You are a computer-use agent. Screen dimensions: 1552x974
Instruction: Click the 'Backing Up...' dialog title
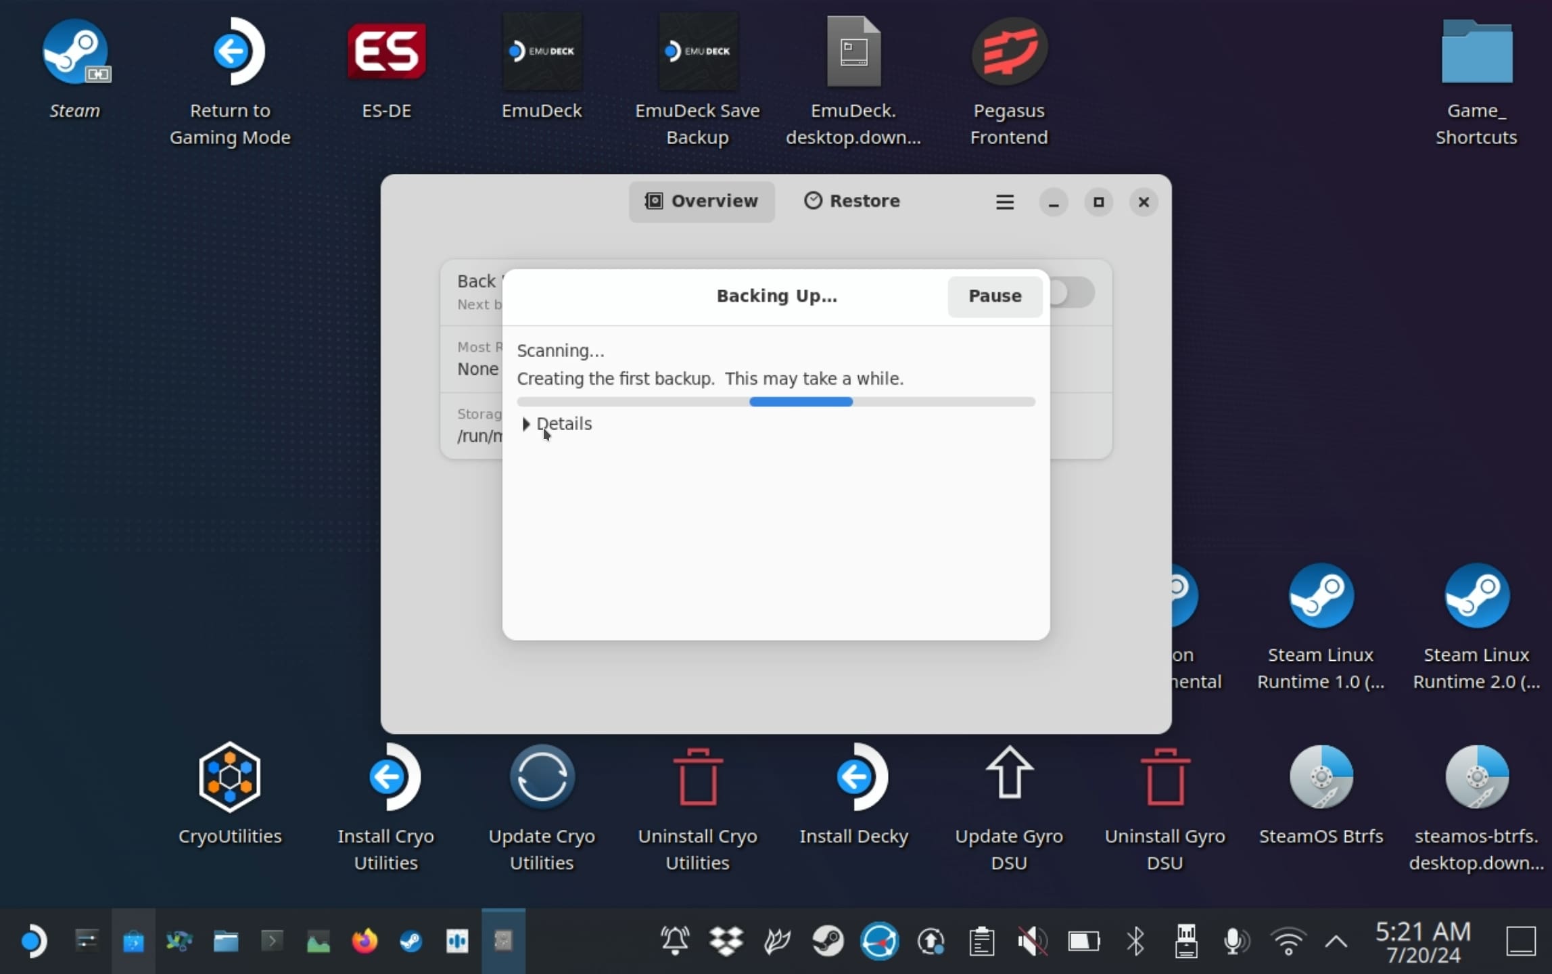click(x=776, y=296)
